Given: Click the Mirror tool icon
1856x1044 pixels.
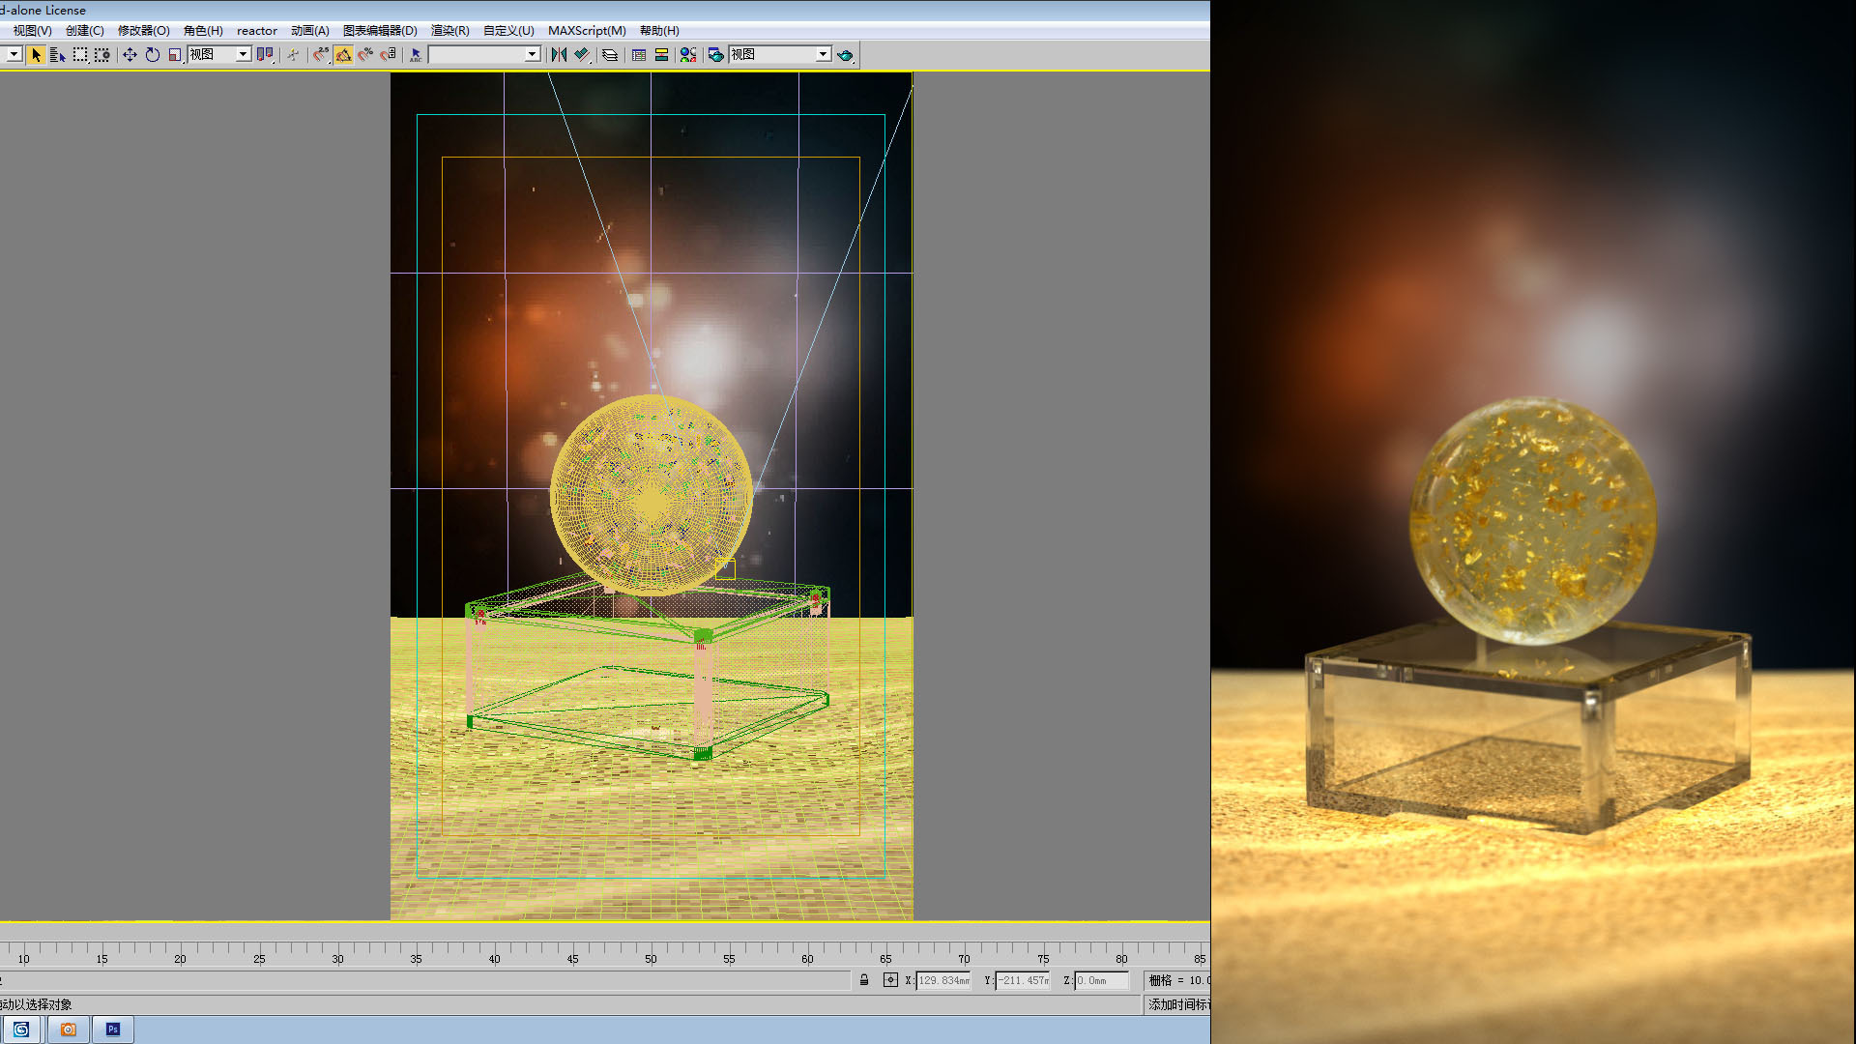Looking at the screenshot, I should pos(559,55).
